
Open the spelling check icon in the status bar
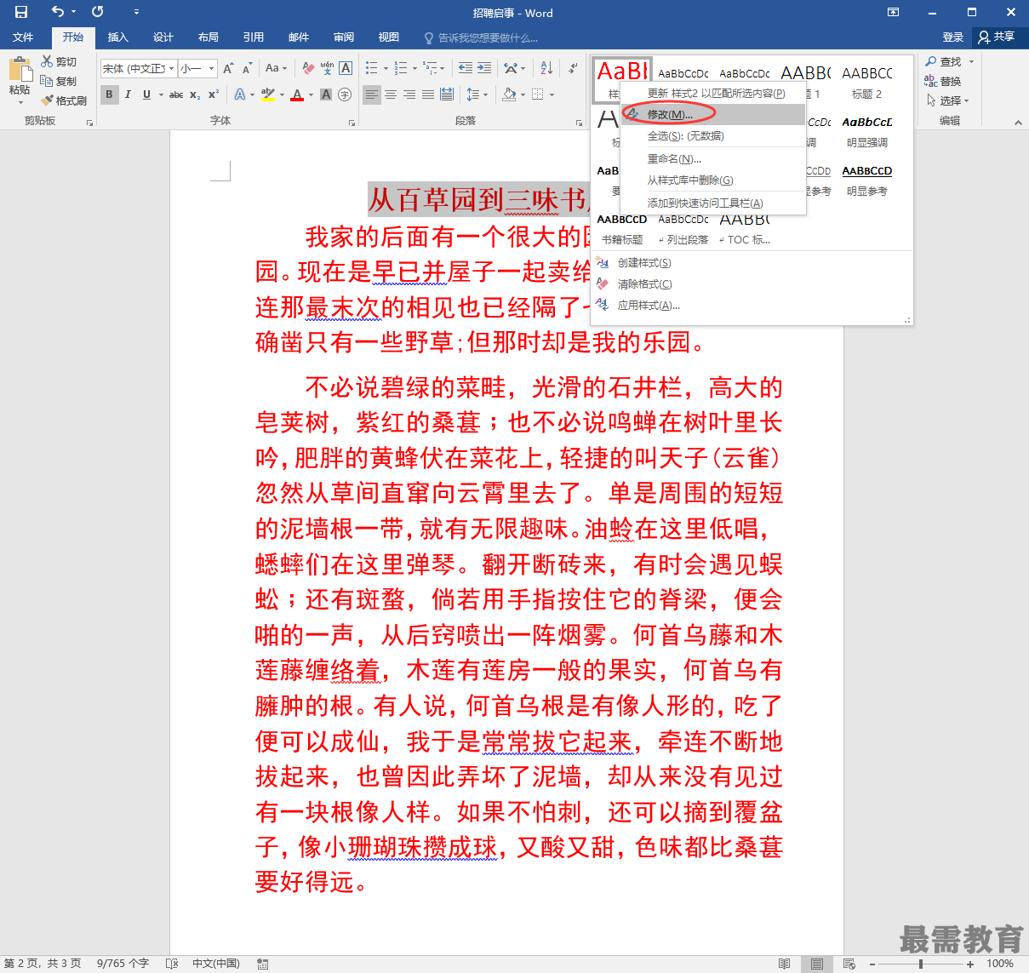click(172, 964)
